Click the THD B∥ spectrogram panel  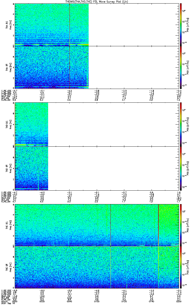click(97, 168)
